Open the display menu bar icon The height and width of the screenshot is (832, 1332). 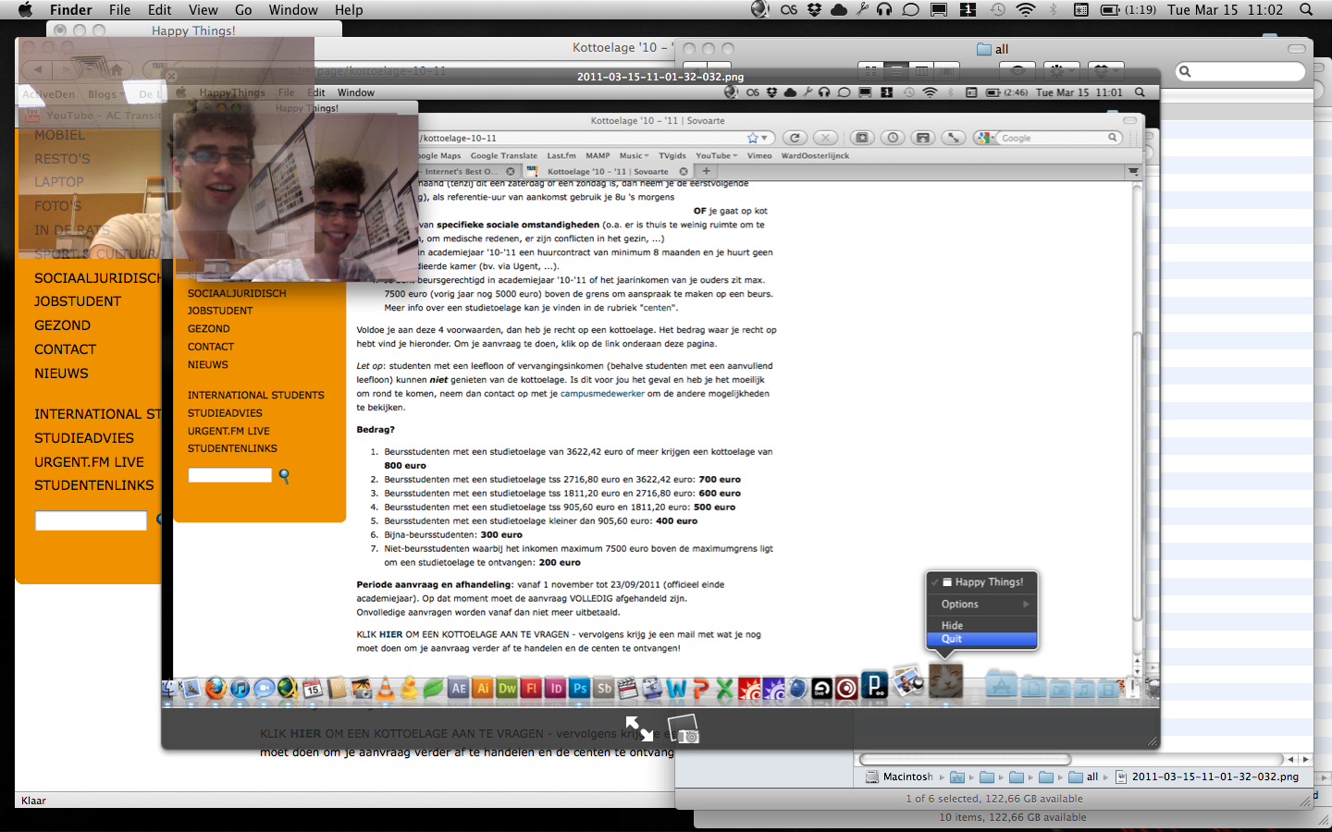[939, 10]
